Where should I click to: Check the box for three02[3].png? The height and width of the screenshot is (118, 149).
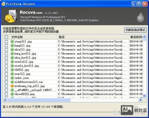tap(6, 94)
